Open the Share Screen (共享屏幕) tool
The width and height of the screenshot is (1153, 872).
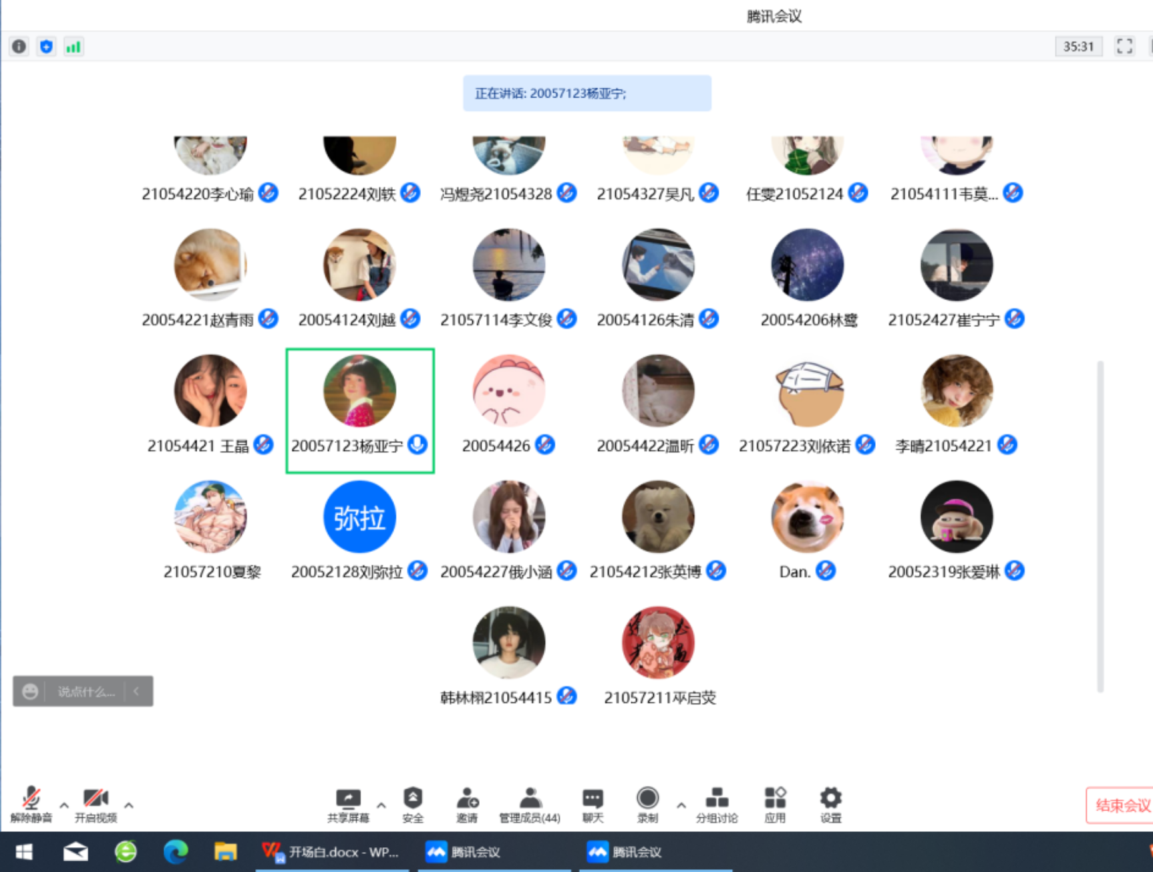[x=348, y=804]
